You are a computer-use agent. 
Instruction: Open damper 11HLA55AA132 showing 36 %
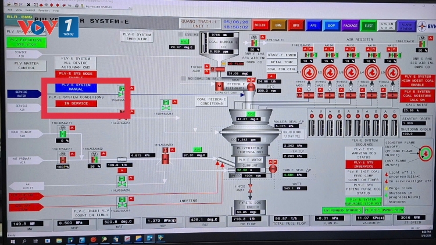pos(94,158)
